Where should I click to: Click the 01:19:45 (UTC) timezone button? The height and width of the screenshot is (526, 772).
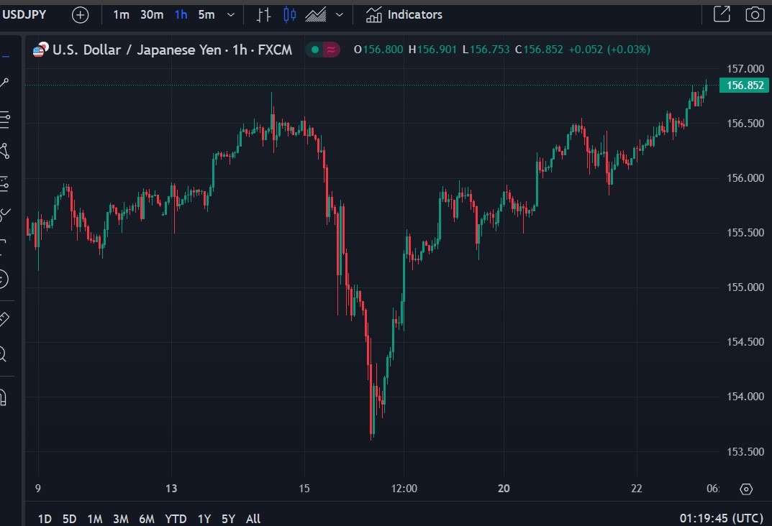pyautogui.click(x=722, y=518)
